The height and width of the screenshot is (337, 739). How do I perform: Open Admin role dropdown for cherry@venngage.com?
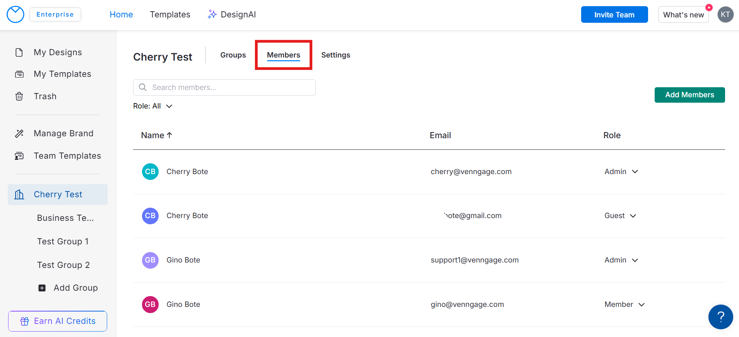[x=621, y=172]
